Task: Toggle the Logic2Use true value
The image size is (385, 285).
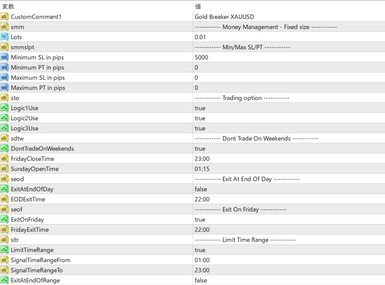Action: point(200,118)
